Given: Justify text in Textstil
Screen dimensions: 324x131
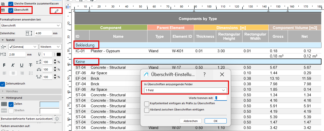Looking at the screenshot, I should point(31,73).
